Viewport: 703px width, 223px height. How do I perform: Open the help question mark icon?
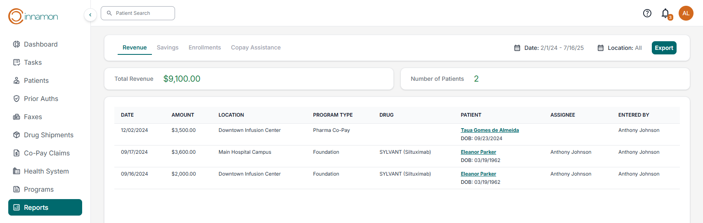coord(647,13)
